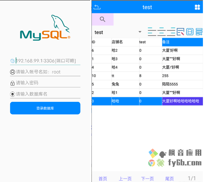The width and height of the screenshot is (204, 182).
Task: Click the 登录数据库 login button
Action: (x=45, y=108)
